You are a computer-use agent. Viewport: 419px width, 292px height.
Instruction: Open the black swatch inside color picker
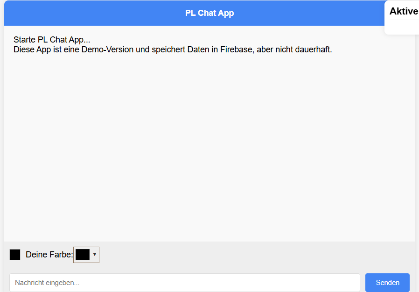click(83, 255)
